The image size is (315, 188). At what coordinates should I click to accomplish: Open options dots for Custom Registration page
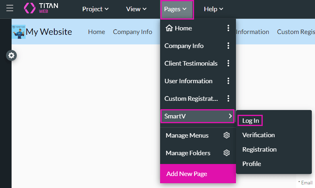coord(228,98)
